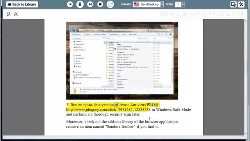Go back to the Library
The width and height of the screenshot is (250, 141).
[22, 4]
